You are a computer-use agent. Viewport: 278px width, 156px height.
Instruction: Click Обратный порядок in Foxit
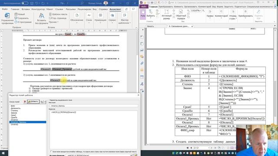point(181,14)
